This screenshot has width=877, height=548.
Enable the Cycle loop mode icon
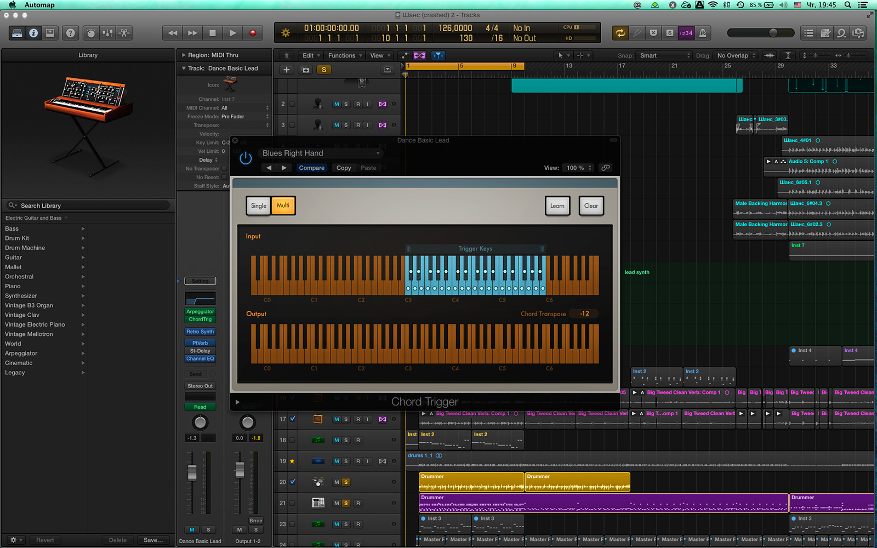click(620, 33)
